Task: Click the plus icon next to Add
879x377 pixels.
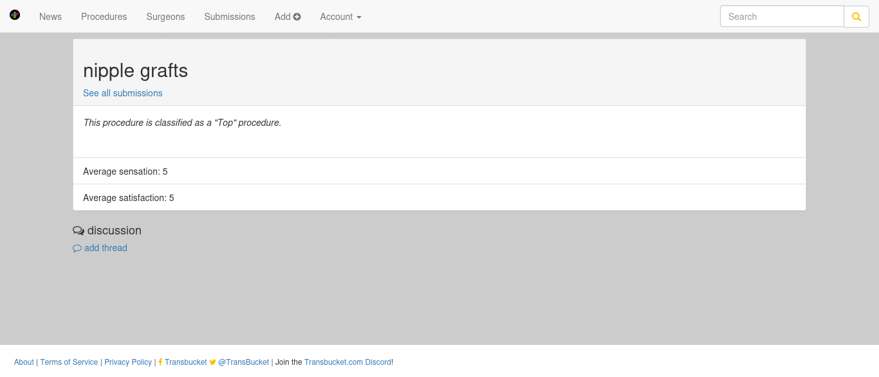Action: click(297, 17)
